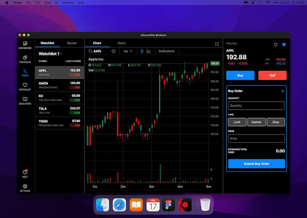
Task: Click the Price input field
Action: (x=256, y=139)
